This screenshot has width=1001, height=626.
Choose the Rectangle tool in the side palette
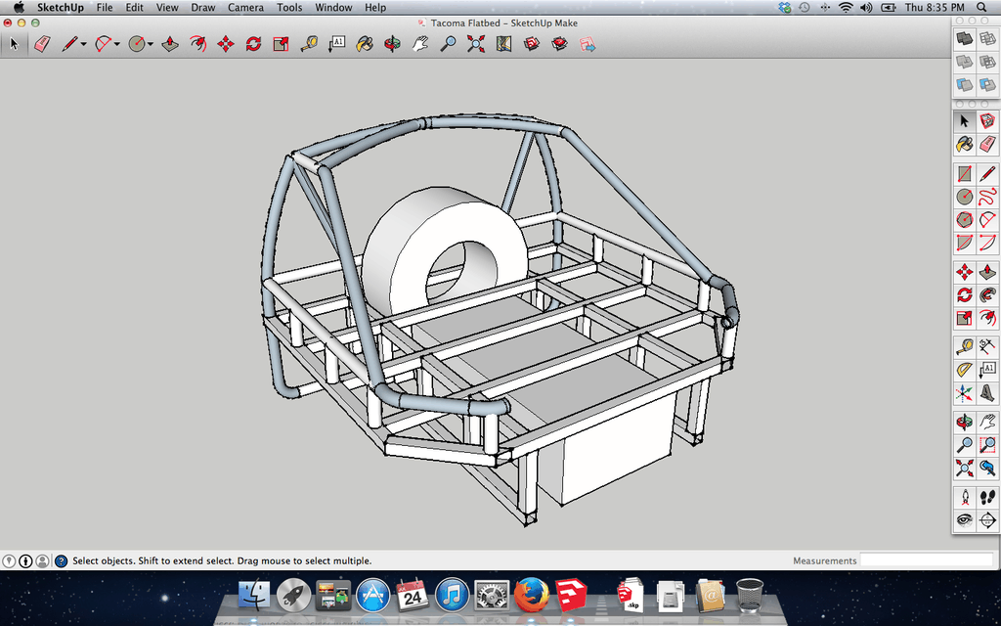(965, 174)
